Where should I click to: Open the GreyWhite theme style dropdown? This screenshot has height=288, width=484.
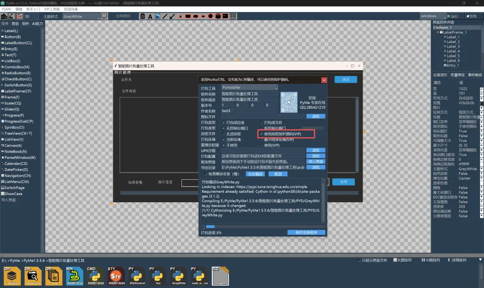[x=81, y=17]
